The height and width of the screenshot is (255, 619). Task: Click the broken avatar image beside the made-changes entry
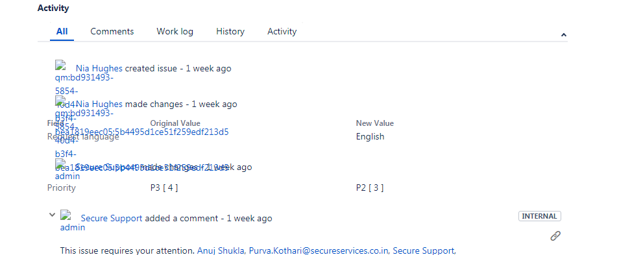click(x=60, y=101)
